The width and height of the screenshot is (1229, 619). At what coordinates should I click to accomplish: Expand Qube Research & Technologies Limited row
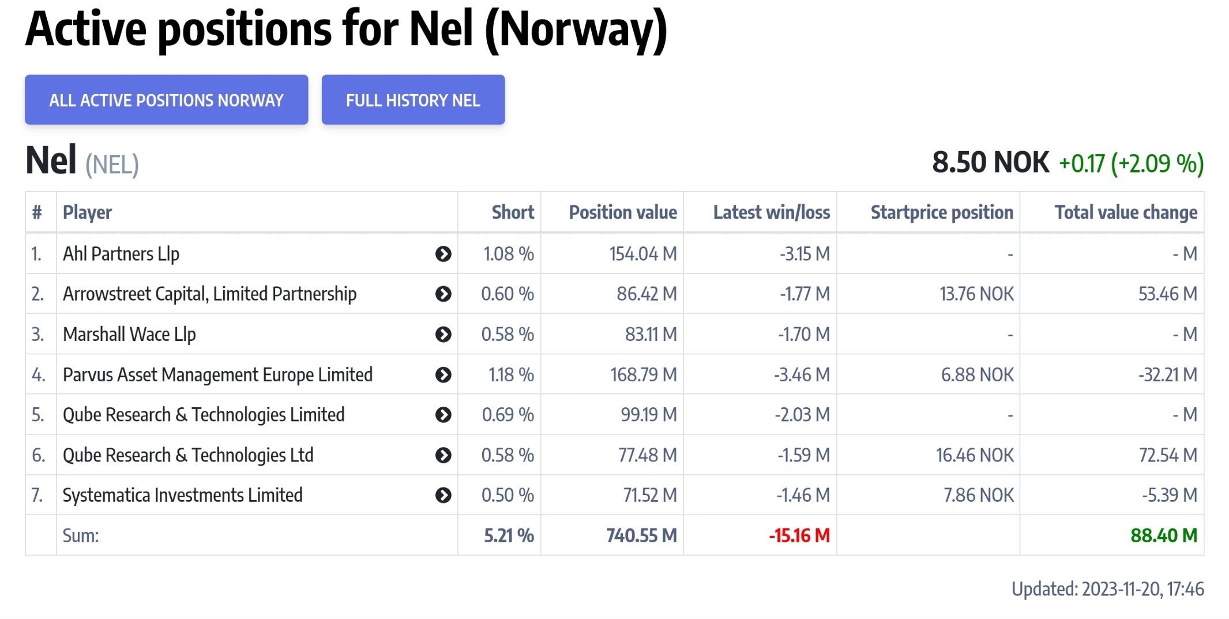(444, 414)
